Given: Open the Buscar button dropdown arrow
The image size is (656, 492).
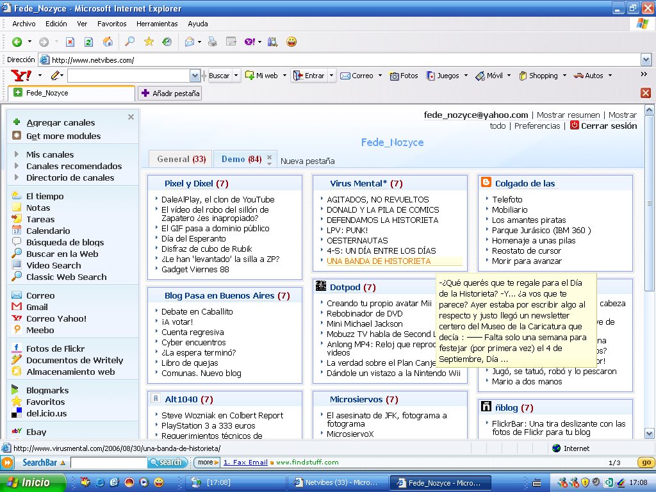Looking at the screenshot, I should (x=236, y=76).
